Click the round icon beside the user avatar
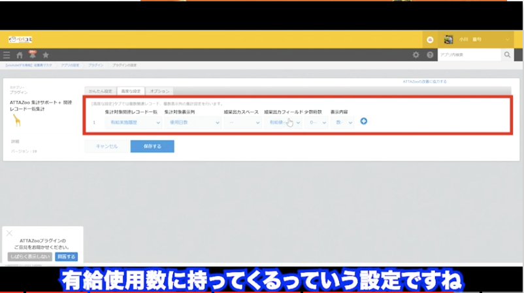Image resolution: width=524 pixels, height=293 pixels. tap(430, 40)
